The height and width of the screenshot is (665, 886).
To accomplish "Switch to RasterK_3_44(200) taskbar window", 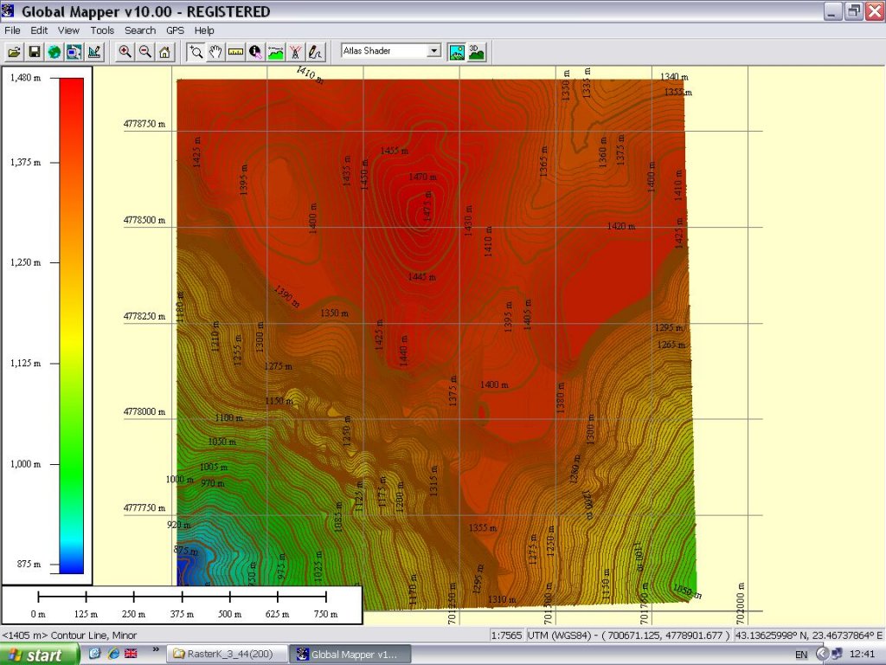I will [229, 655].
